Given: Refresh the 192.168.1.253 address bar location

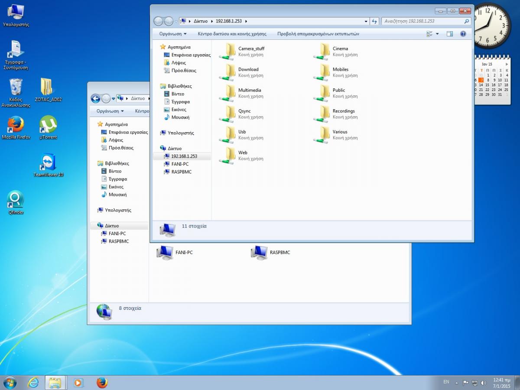Looking at the screenshot, I should [374, 21].
